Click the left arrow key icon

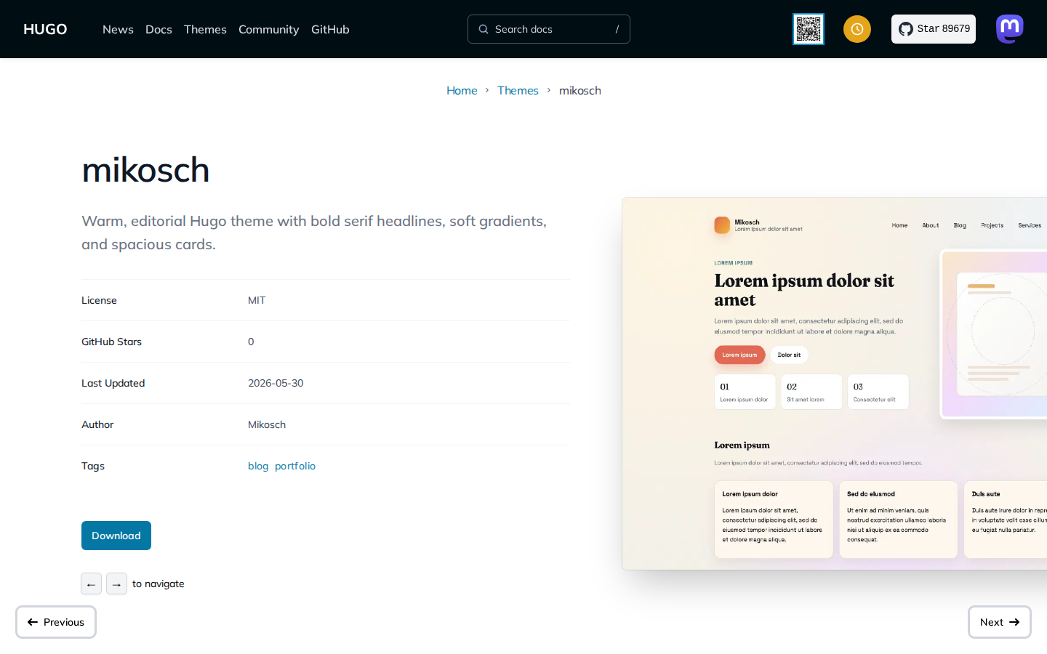(91, 584)
